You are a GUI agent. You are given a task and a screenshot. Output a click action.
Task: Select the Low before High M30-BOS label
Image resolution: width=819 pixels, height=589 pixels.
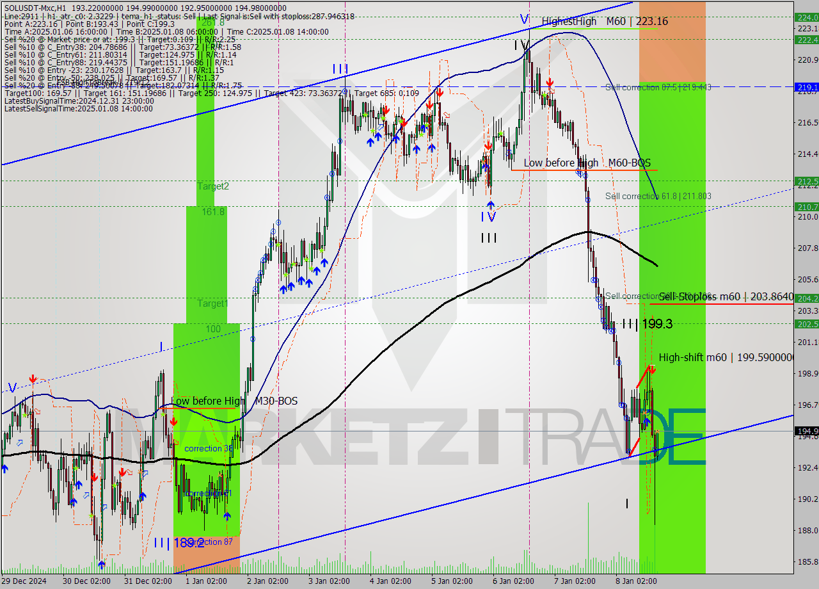234,401
